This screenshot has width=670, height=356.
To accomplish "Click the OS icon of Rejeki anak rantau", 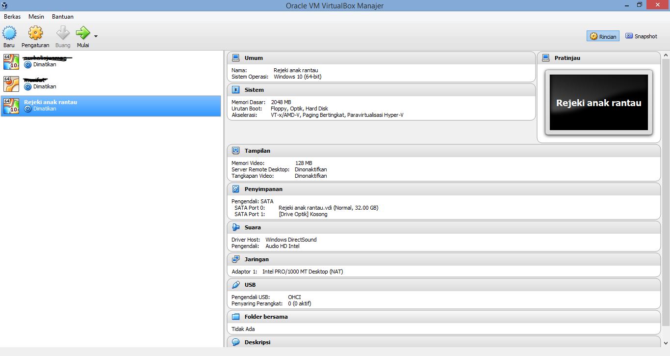I will point(11,106).
